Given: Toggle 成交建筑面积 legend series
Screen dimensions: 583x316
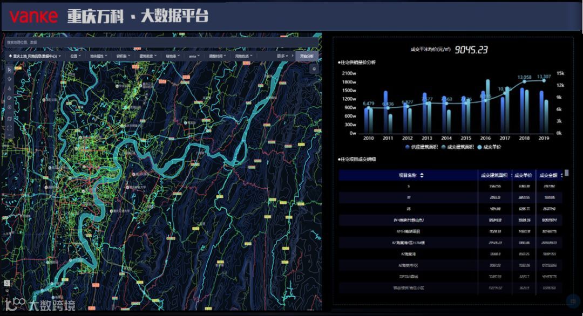Looking at the screenshot, I should click(x=457, y=147).
